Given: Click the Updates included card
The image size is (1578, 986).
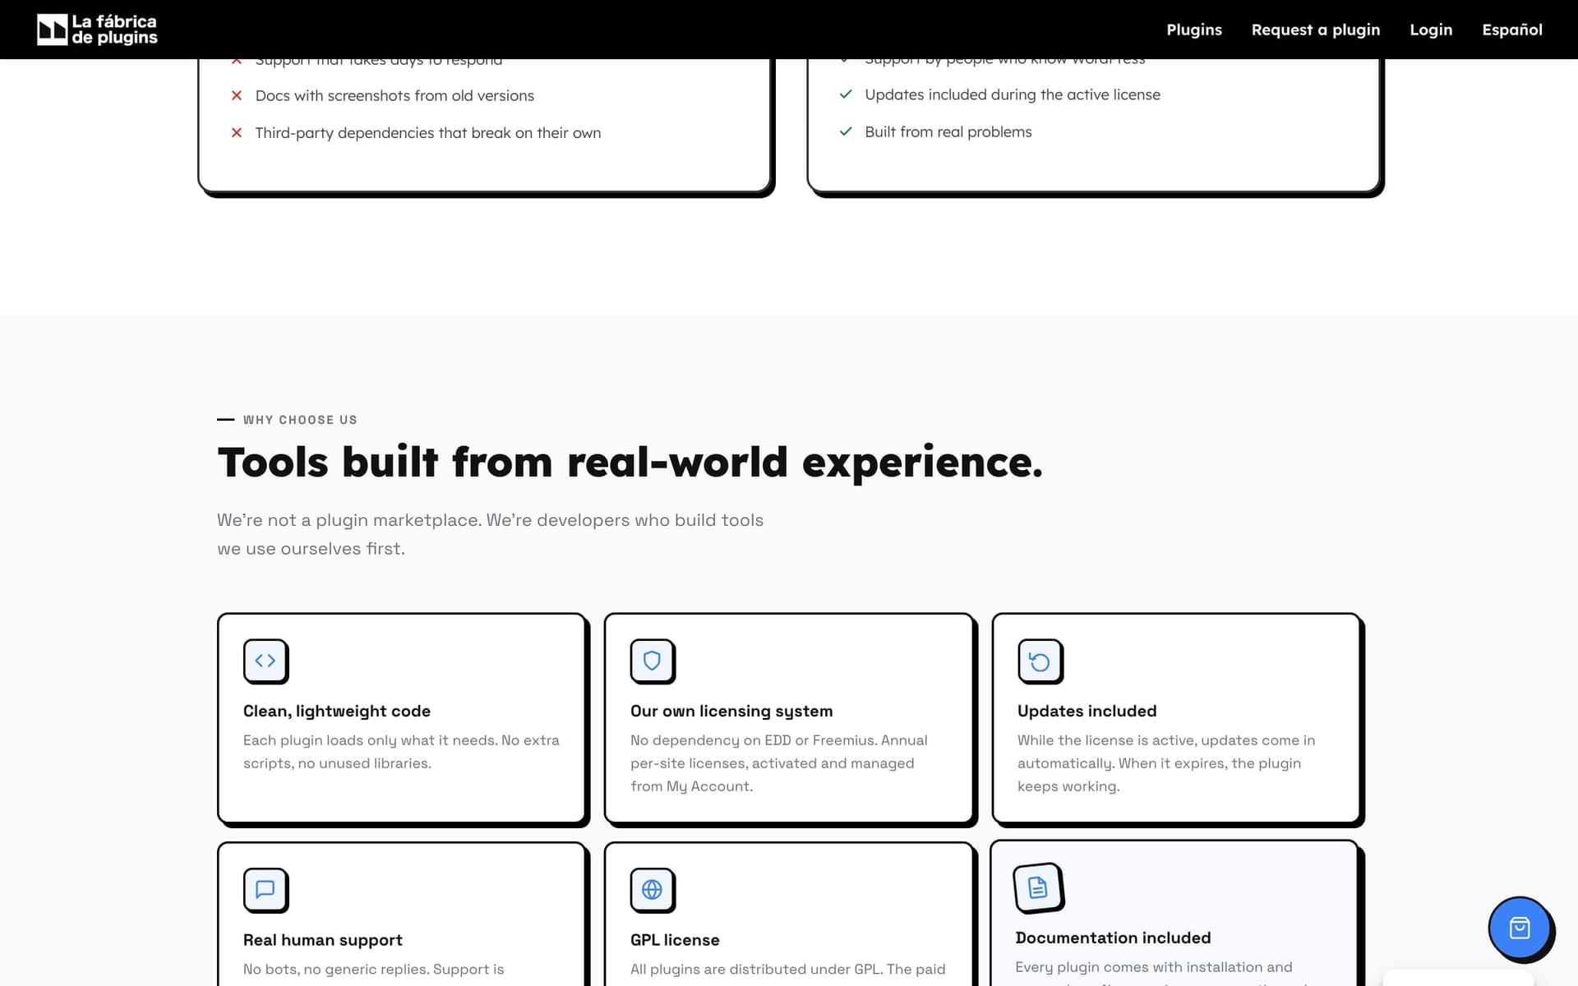Looking at the screenshot, I should (1175, 719).
